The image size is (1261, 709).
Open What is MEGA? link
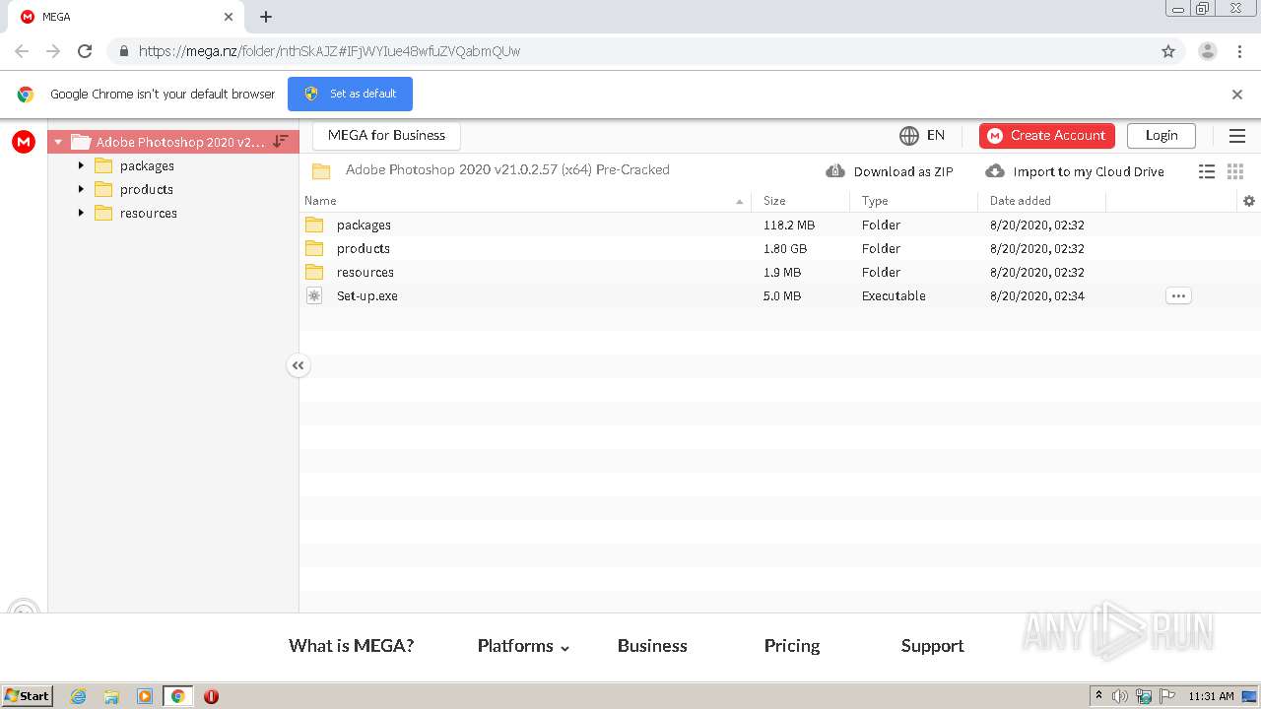[x=351, y=646]
